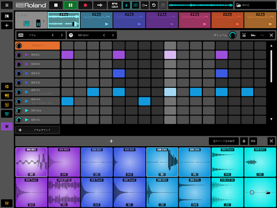Open the cyan drum pads sidebar icon

click(x=6, y=114)
